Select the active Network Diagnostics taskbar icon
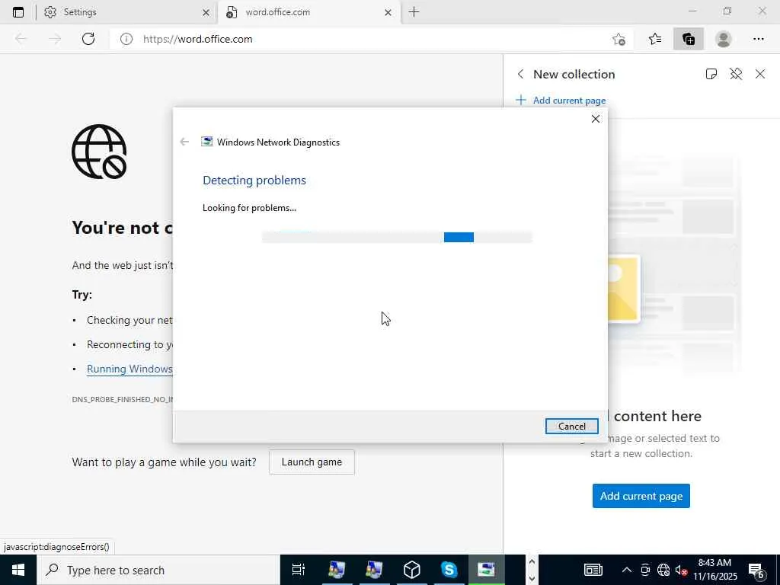 [486, 570]
